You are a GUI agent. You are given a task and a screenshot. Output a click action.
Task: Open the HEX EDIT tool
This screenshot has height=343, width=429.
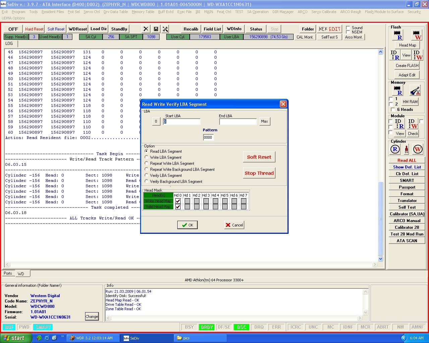(x=329, y=29)
